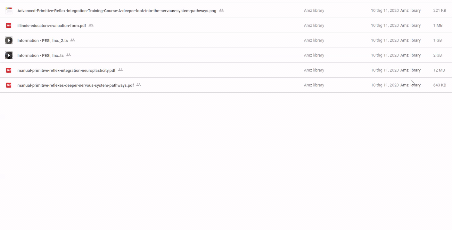Image resolution: width=452 pixels, height=230 pixels.
Task: Open manual-primitive-reflexes-deeper-nervous-system-pathways.pdf file name
Action: point(76,86)
